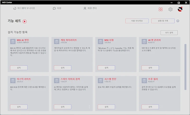Screen dimensions: 190x115
Task: Select the 스마트 이미지 검색 title
Action: coord(70,79)
